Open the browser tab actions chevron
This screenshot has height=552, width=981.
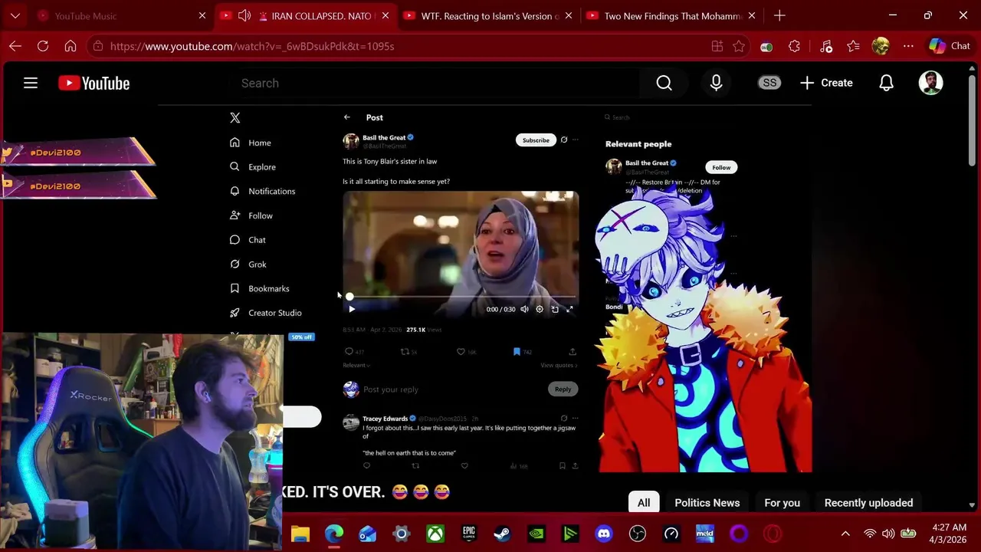(15, 15)
